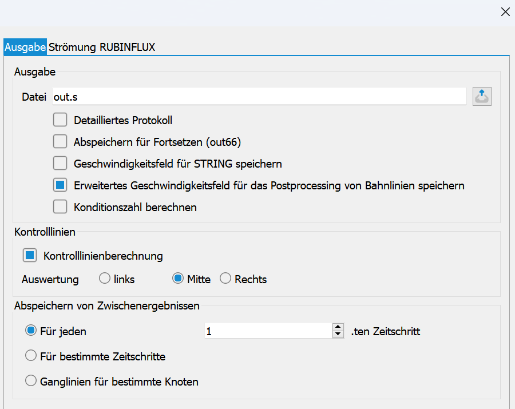The image size is (515, 409).
Task: Tick the Konditionszahl berechnen checkbox
Action: 60,207
